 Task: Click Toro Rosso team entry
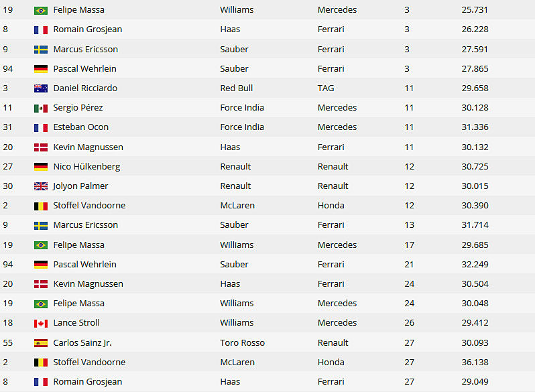(x=242, y=342)
